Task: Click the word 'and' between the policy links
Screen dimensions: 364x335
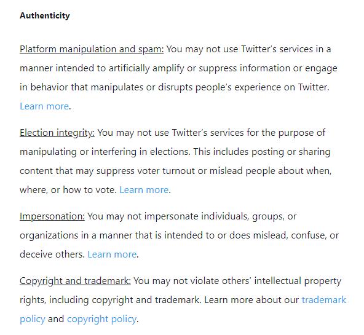Action: [x=56, y=319]
